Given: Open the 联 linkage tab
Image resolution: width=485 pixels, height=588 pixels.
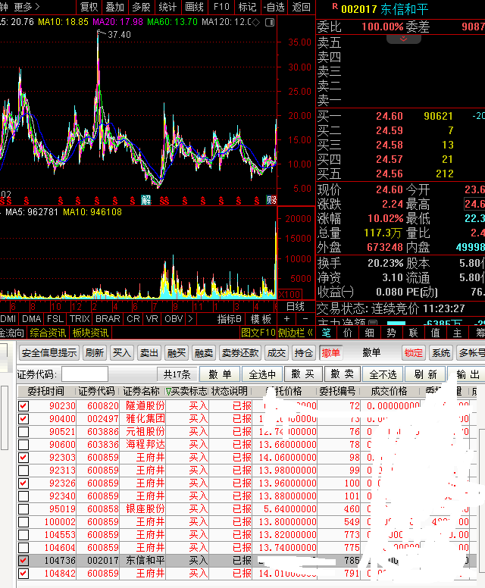Looking at the screenshot, I should click(413, 333).
